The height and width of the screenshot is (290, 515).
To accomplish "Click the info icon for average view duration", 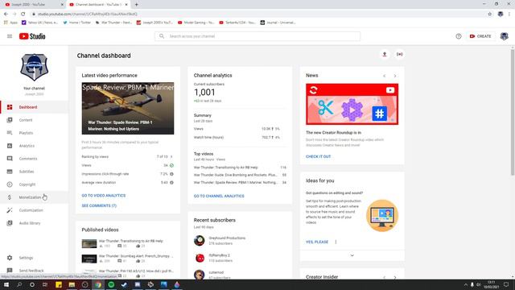I will 171,183.
